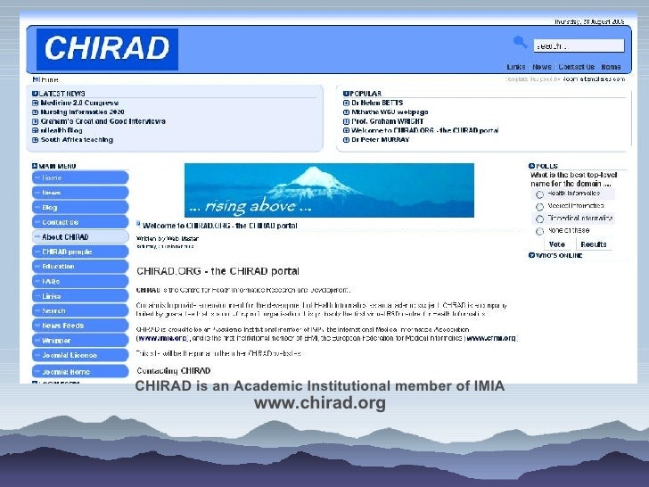Select Wrapper in the main menu

pyautogui.click(x=80, y=341)
